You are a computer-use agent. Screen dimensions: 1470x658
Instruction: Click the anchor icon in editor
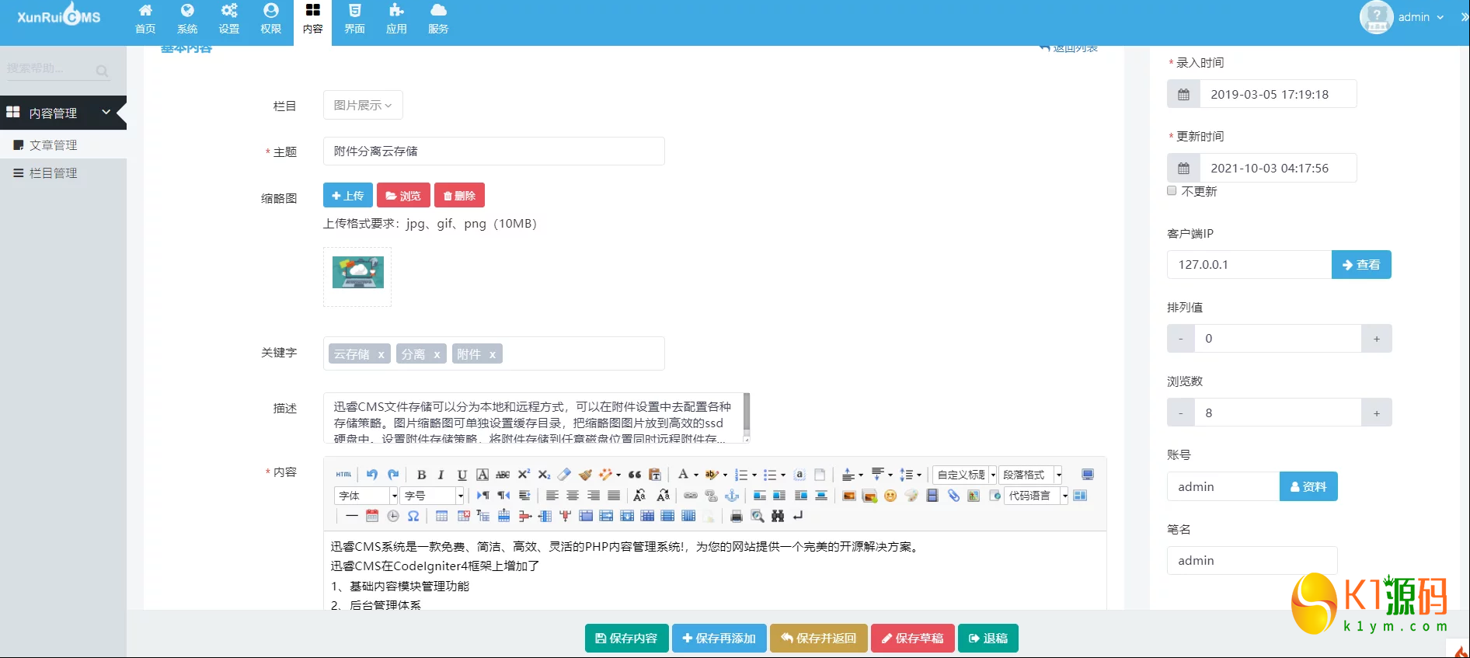(x=732, y=496)
